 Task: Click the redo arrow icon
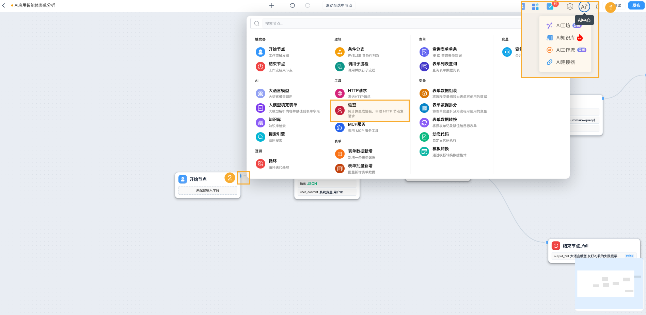[308, 5]
